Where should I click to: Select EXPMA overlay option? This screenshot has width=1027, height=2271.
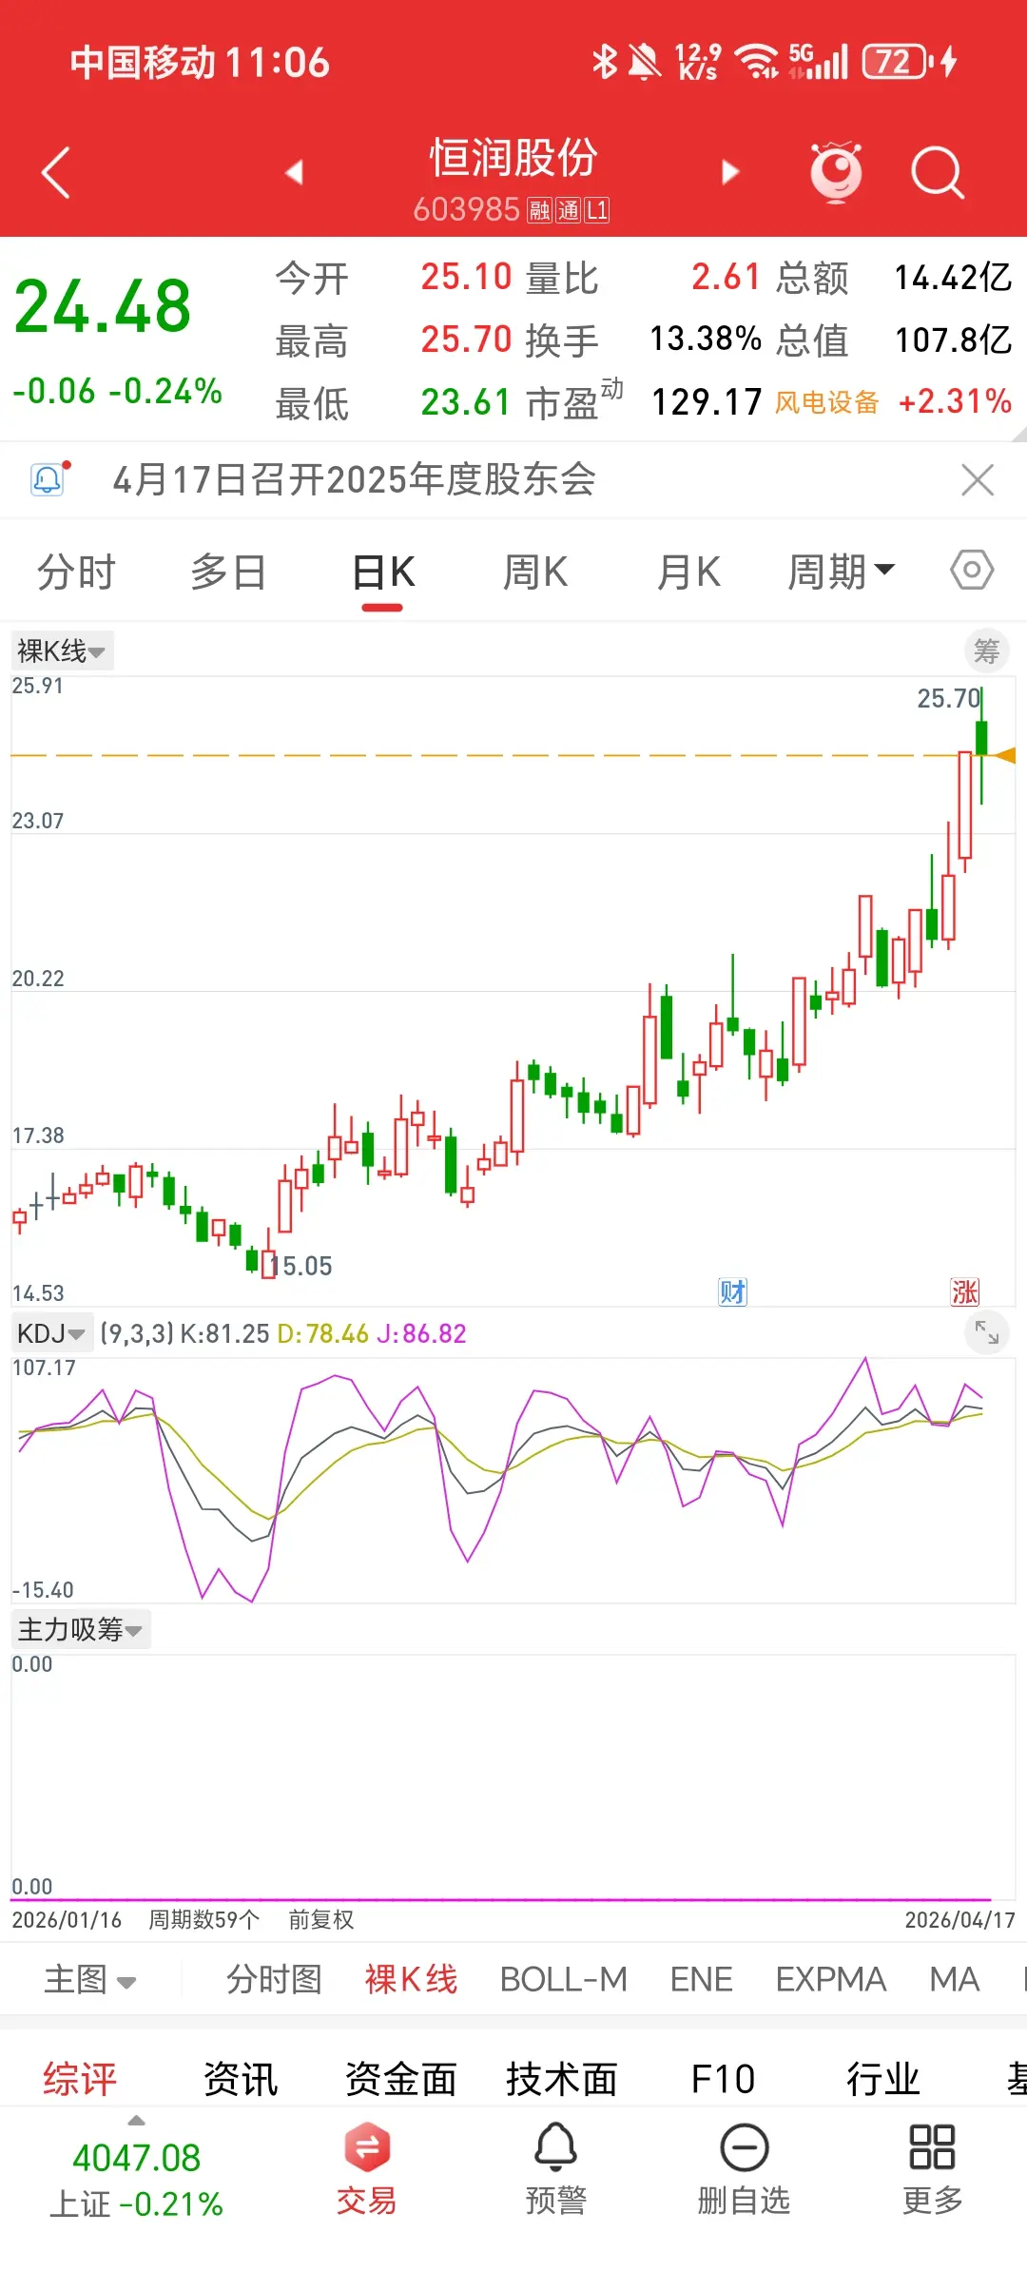(831, 1980)
